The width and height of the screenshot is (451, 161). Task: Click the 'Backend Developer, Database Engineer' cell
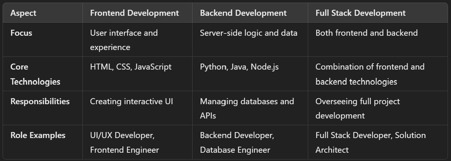[x=237, y=143]
